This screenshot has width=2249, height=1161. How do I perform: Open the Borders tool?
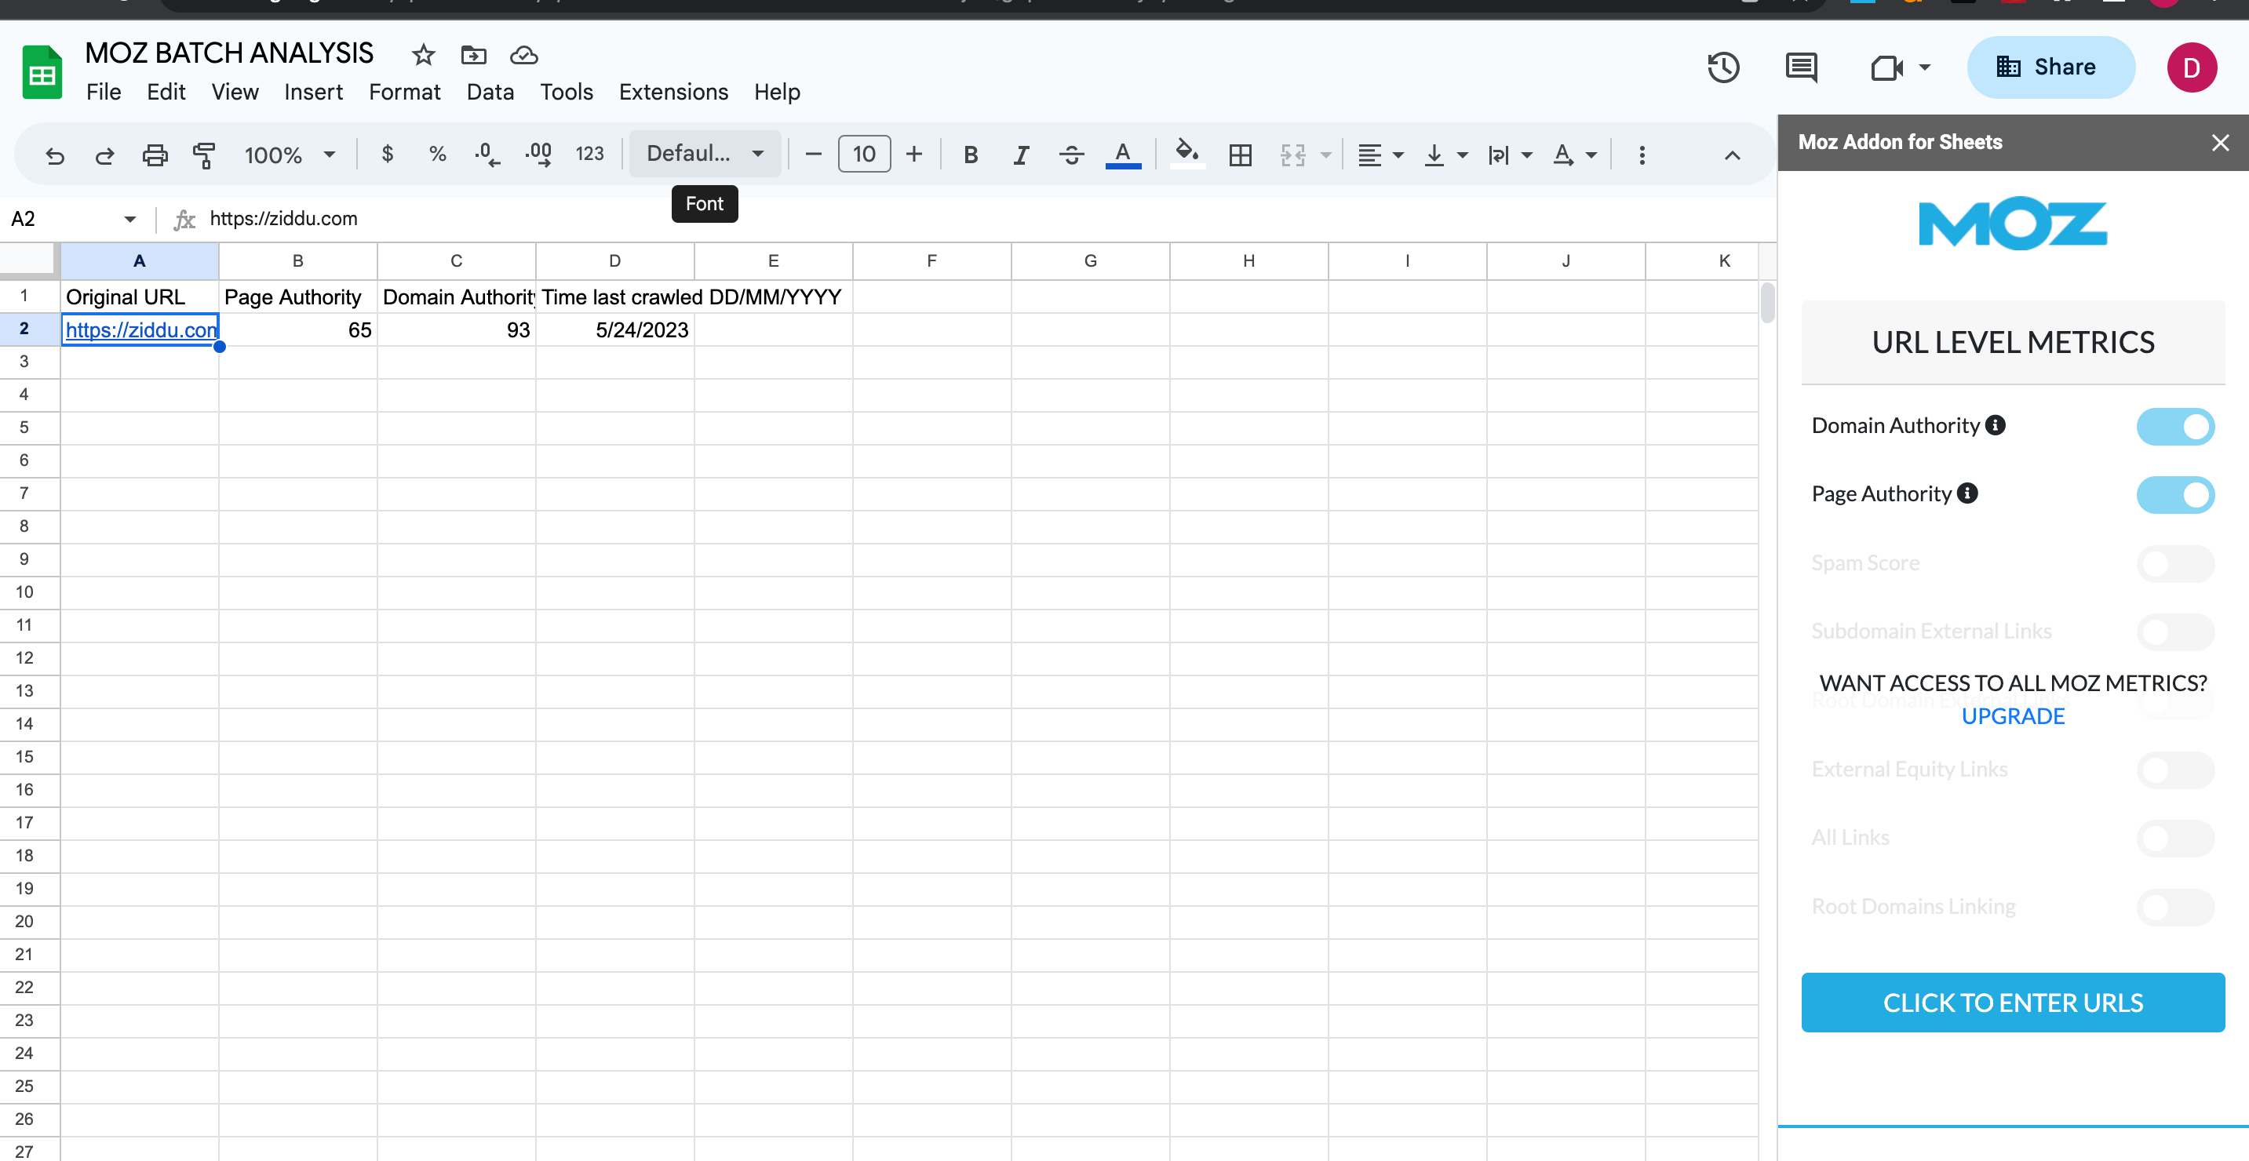pyautogui.click(x=1239, y=155)
